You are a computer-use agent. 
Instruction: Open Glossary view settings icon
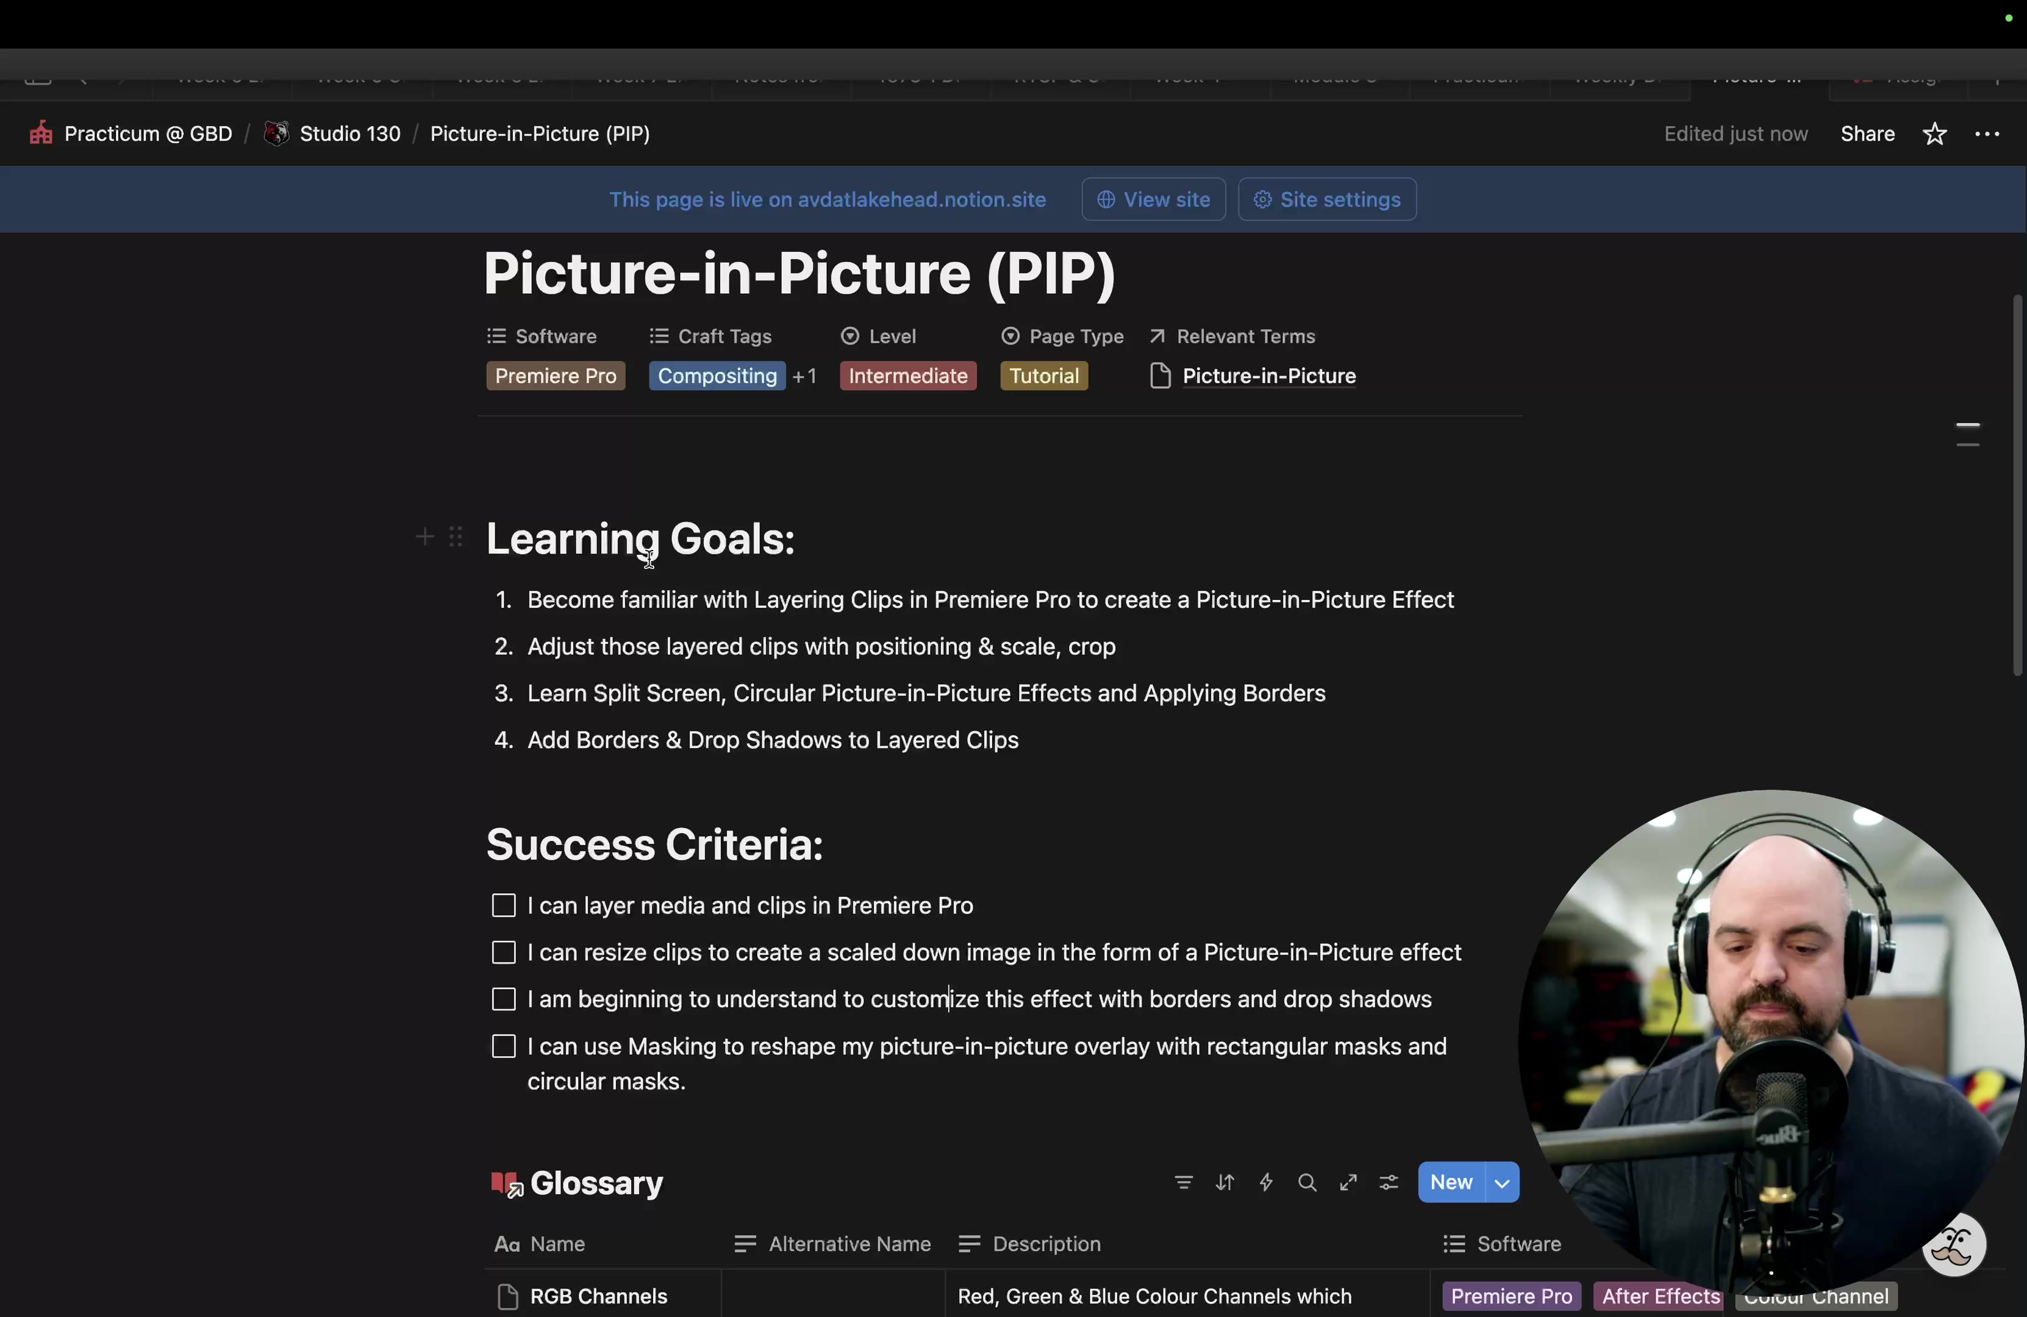click(1389, 1182)
